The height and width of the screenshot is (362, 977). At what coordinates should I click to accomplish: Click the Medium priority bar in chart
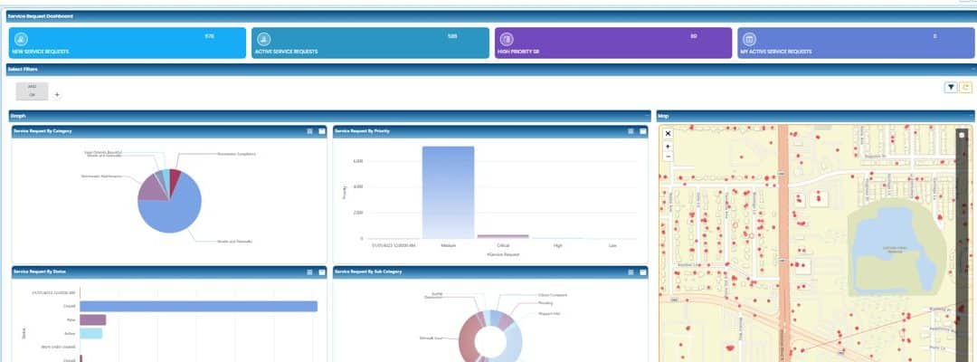click(x=448, y=192)
